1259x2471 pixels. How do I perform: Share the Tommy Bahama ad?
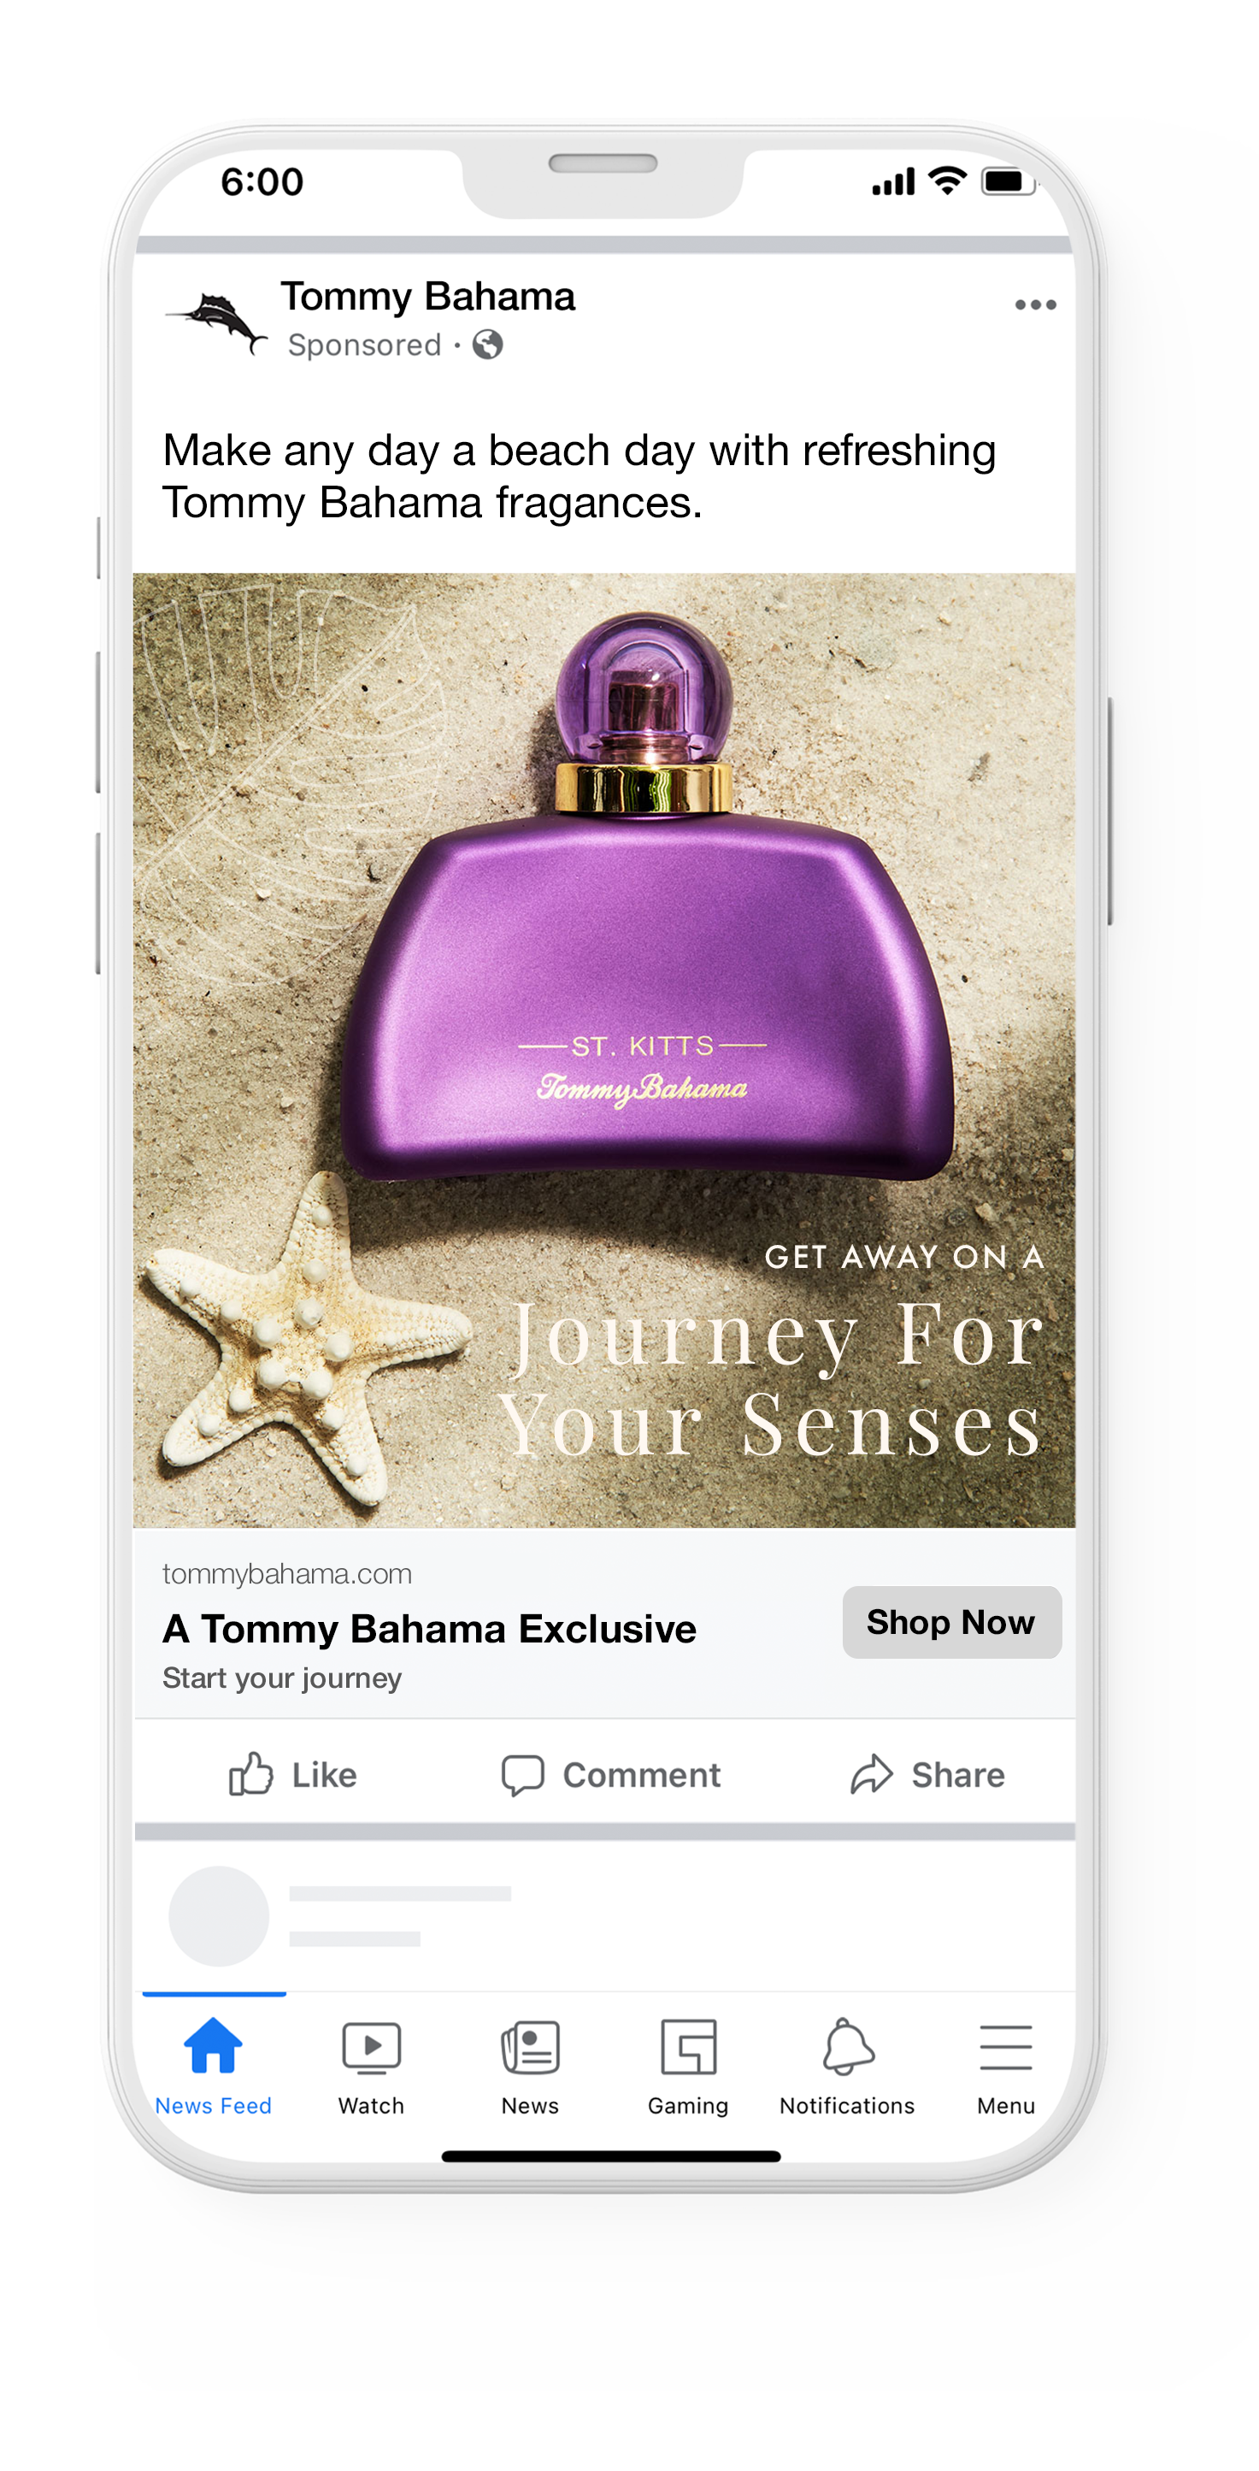(927, 1775)
